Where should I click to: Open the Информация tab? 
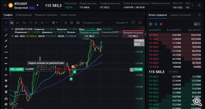point(24,15)
